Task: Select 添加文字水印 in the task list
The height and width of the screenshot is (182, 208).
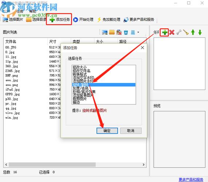Action: coord(104,78)
